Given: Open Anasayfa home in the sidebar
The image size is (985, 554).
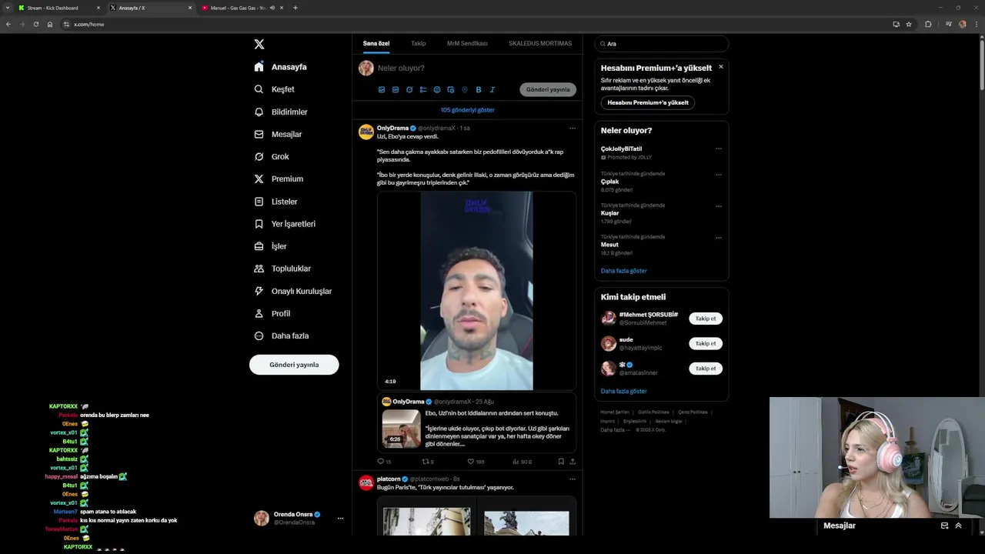Looking at the screenshot, I should (x=280, y=67).
